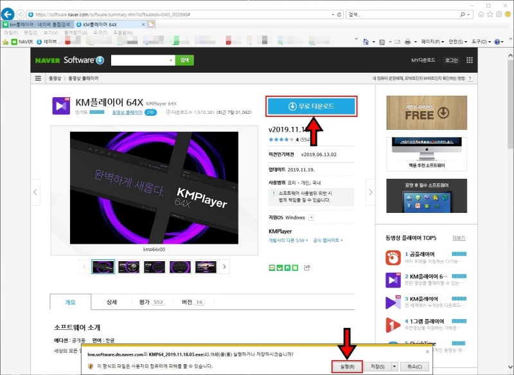Open browser settings gear icon

click(x=499, y=14)
